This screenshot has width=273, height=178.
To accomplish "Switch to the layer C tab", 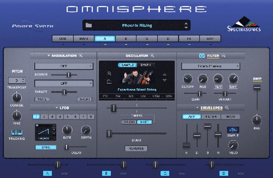I will tap(147, 38).
